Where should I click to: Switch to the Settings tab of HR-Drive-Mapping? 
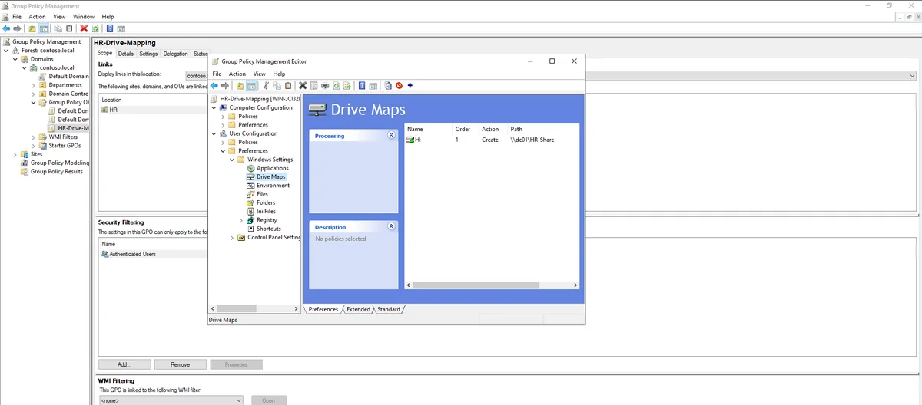click(x=148, y=54)
